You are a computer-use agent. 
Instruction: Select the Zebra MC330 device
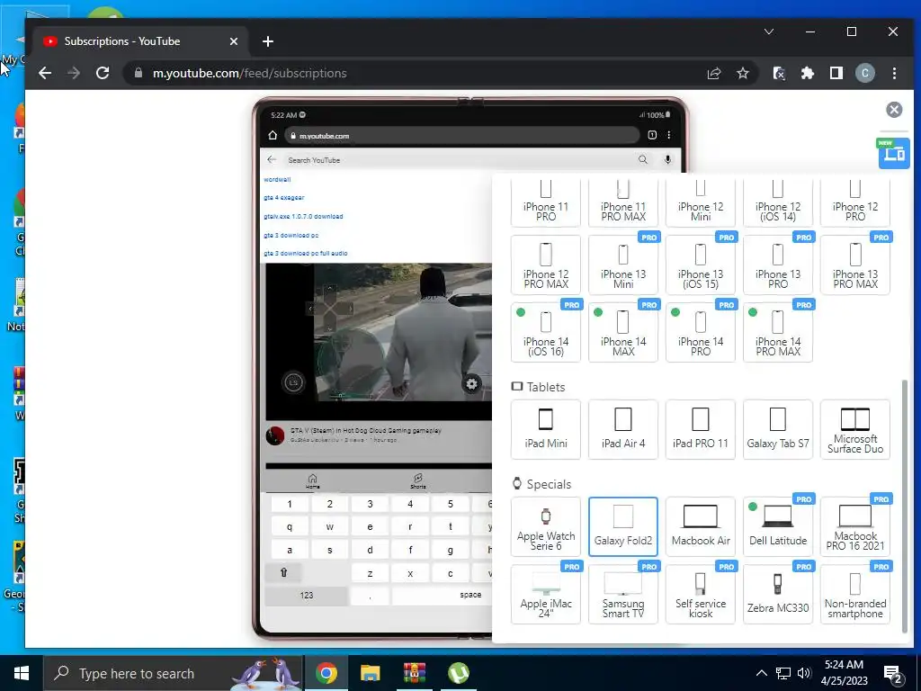click(778, 594)
